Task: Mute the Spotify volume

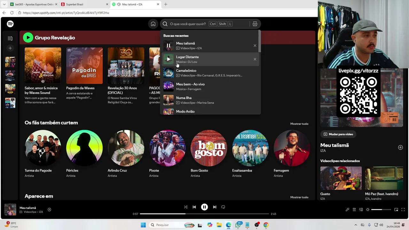Action: tap(368, 210)
